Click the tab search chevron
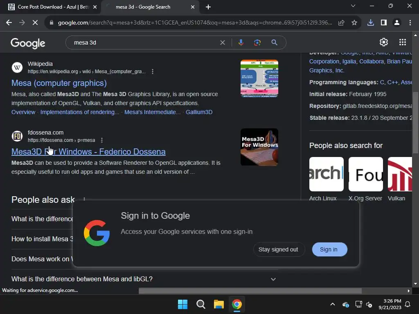 (x=353, y=6)
